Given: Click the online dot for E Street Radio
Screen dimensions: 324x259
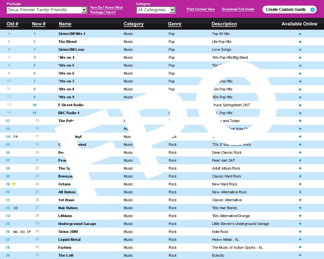Looking at the screenshot, I should [x=300, y=105].
